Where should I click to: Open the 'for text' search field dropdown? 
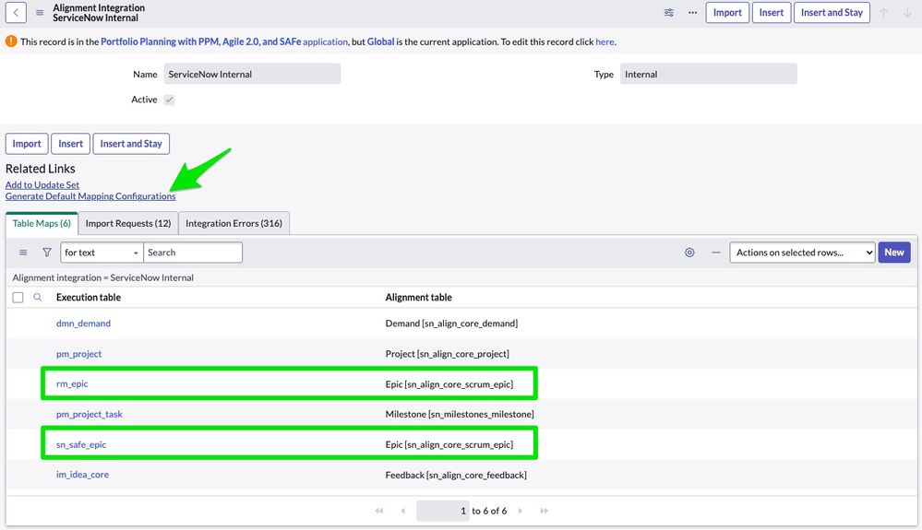tap(102, 253)
